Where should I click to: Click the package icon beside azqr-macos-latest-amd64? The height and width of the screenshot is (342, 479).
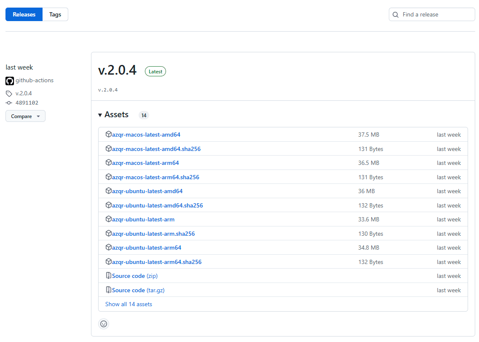coord(109,134)
